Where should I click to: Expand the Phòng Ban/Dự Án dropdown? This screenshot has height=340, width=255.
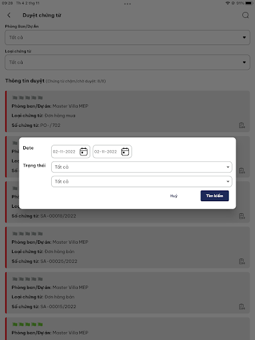point(127,37)
